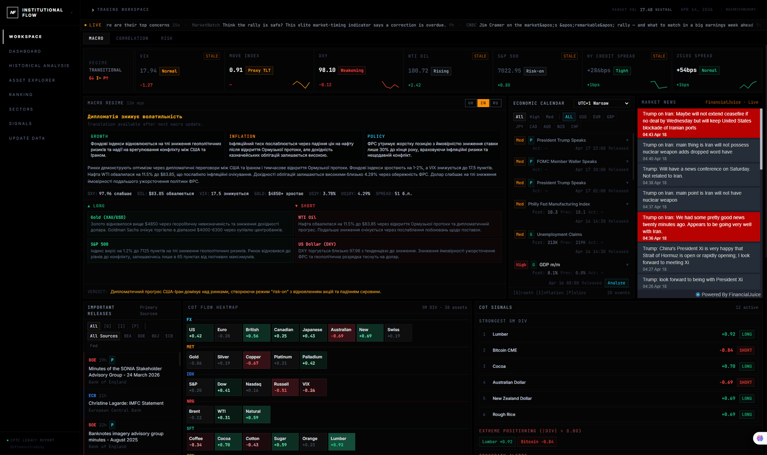Screen dimensions: 767x455
Task: Click the breadcrumb arrow before Trading Workspace
Action: 93,10
